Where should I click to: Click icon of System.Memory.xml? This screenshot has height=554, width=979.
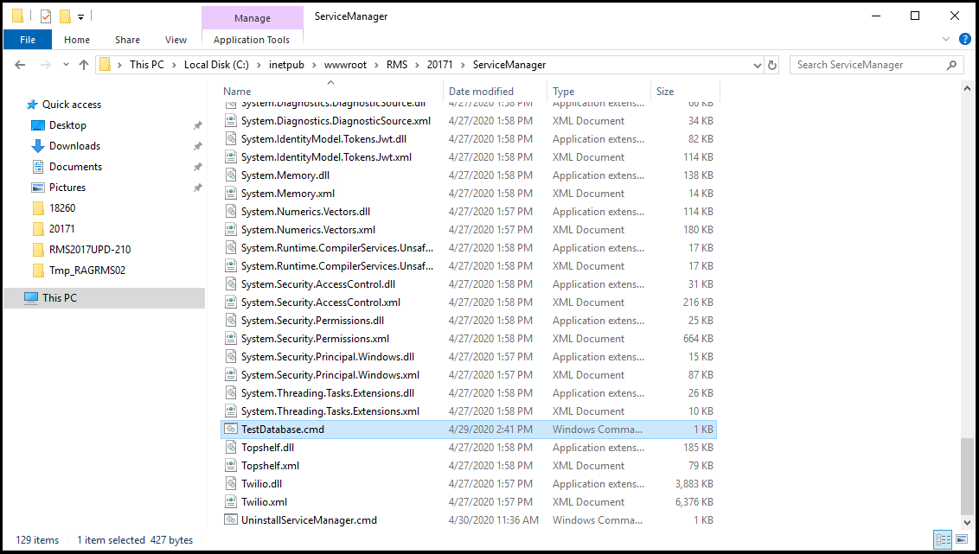click(231, 194)
